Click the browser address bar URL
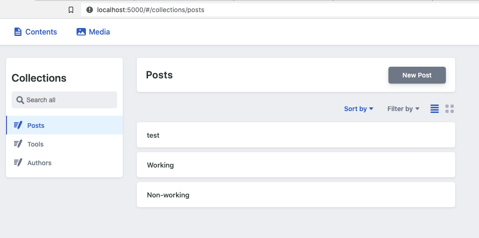This screenshot has width=479, height=238. (151, 10)
